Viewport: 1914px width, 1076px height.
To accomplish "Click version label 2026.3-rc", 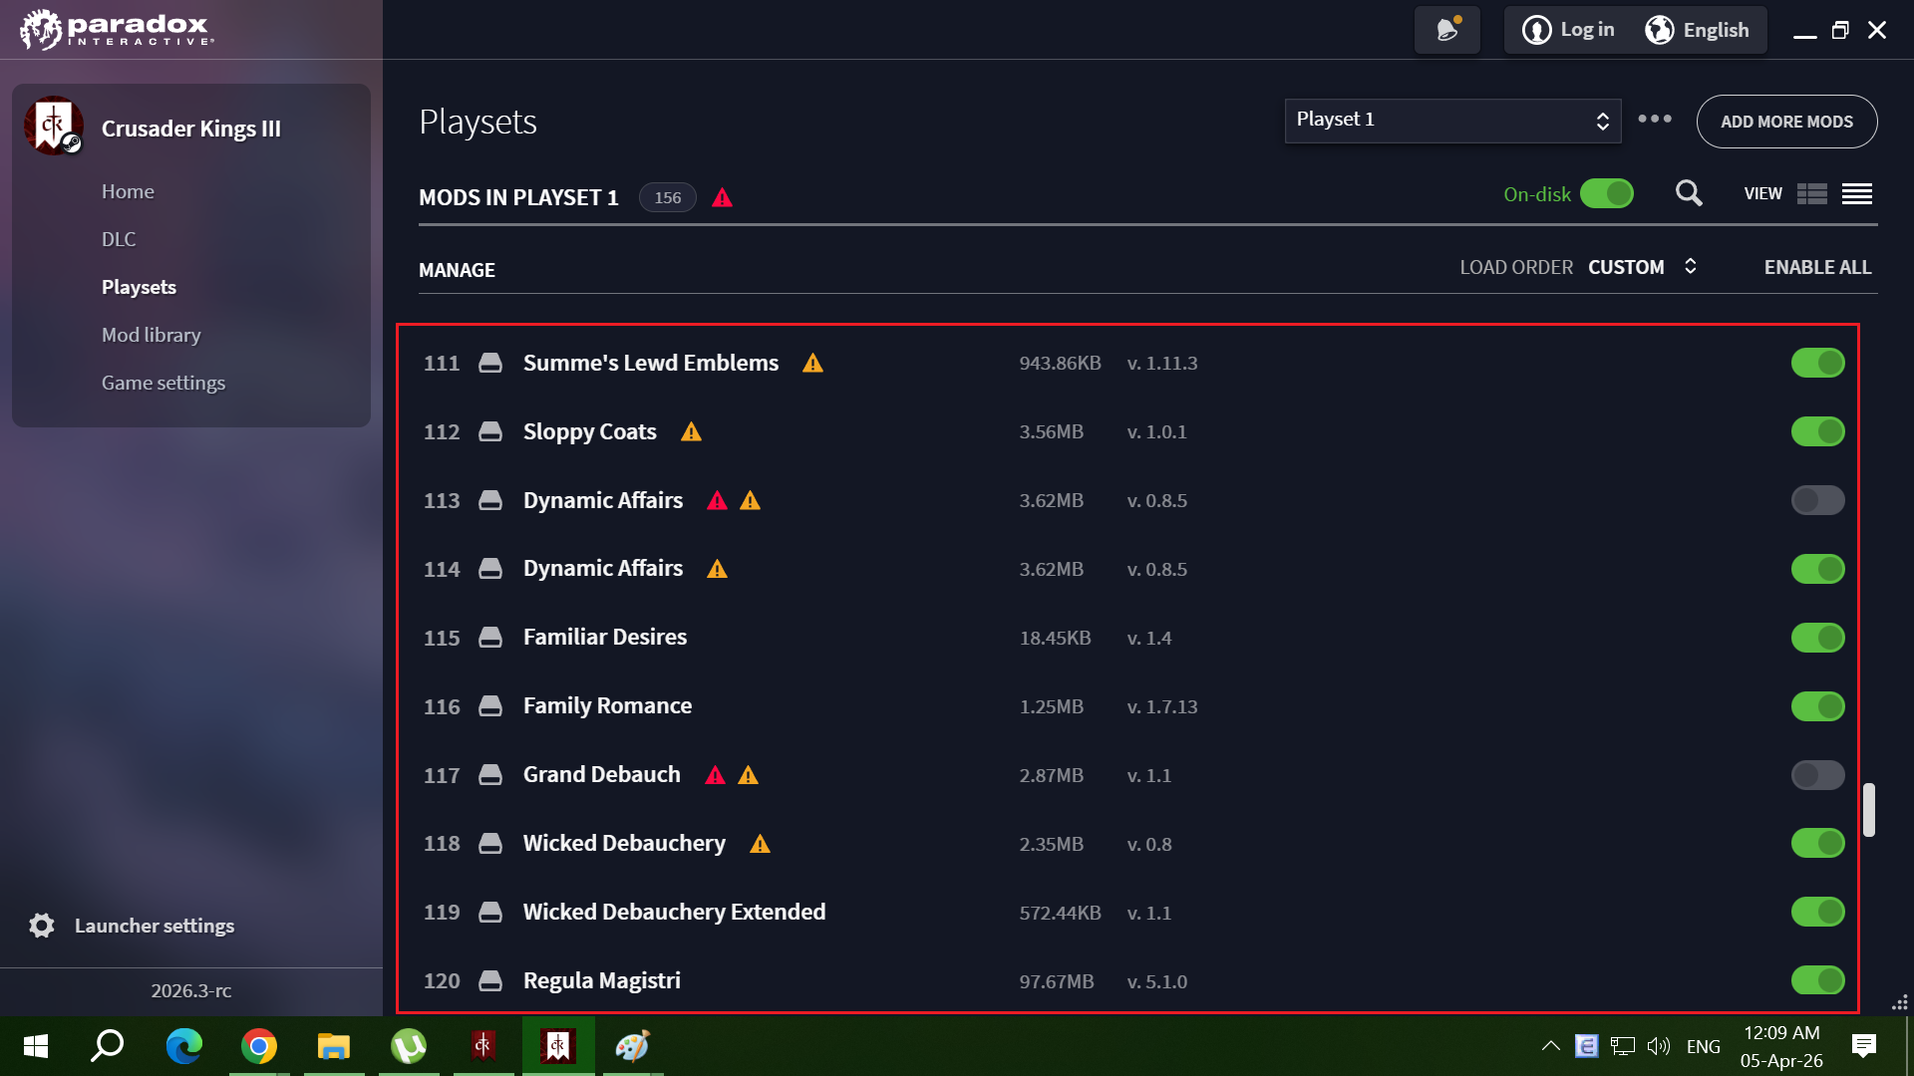I will 191,990.
